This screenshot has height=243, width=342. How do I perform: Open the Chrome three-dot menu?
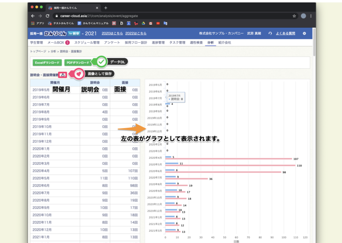point(310,16)
